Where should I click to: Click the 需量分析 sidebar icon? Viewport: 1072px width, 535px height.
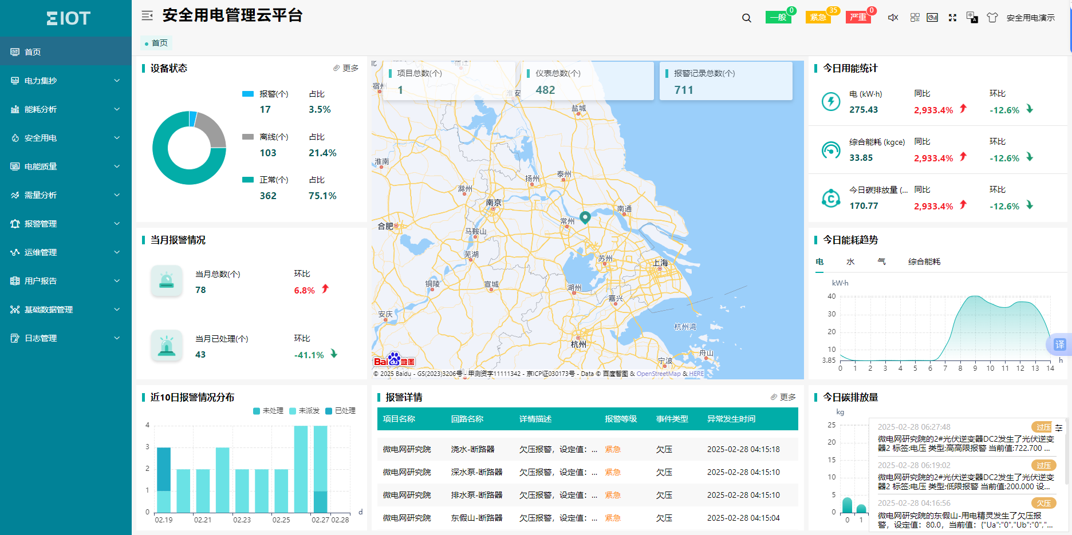(x=15, y=195)
